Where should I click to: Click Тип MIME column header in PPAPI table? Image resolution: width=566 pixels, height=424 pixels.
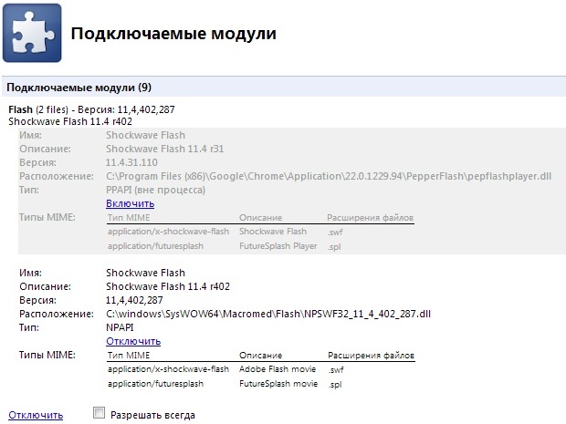click(129, 218)
